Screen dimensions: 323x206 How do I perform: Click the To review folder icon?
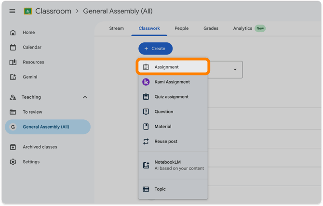pyautogui.click(x=13, y=112)
